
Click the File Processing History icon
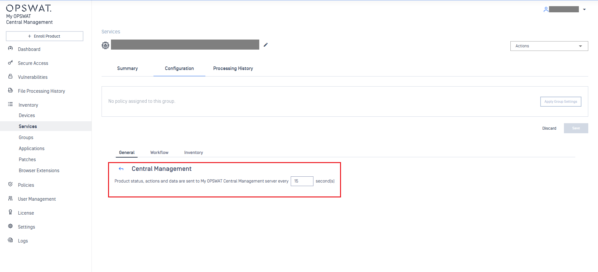click(x=10, y=90)
